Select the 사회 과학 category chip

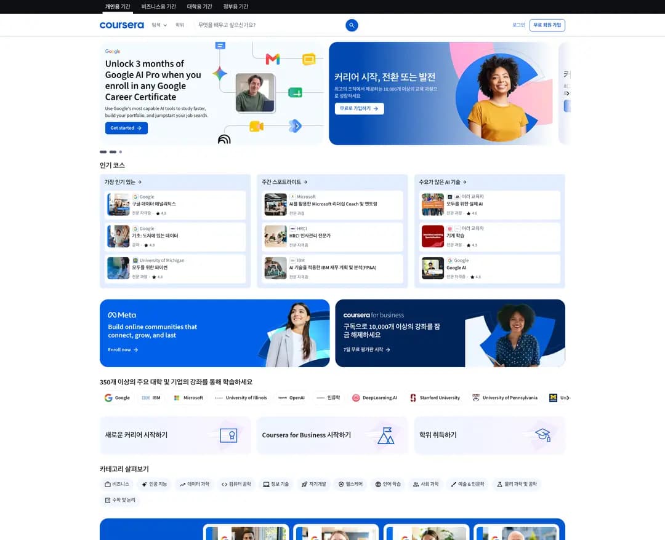pyautogui.click(x=426, y=484)
